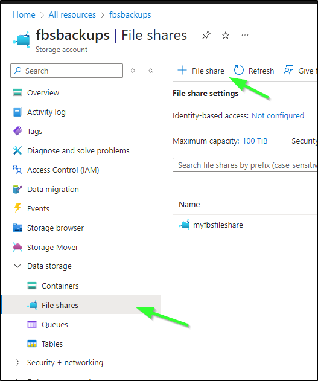Image resolution: width=318 pixels, height=381 pixels.
Task: Open the myfbsfileshare file share
Action: [218, 225]
